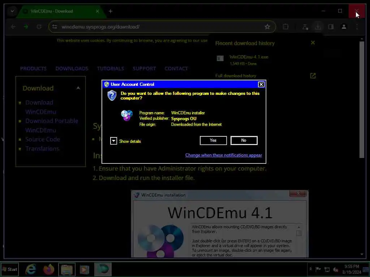
Task: Click the WinCDEmu installation screenshot image
Action: [x=220, y=224]
